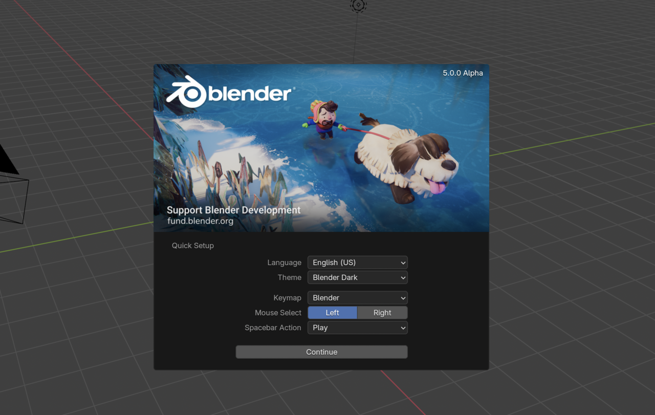Click Support Blender Development text
Image resolution: width=655 pixels, height=415 pixels.
[x=233, y=210]
